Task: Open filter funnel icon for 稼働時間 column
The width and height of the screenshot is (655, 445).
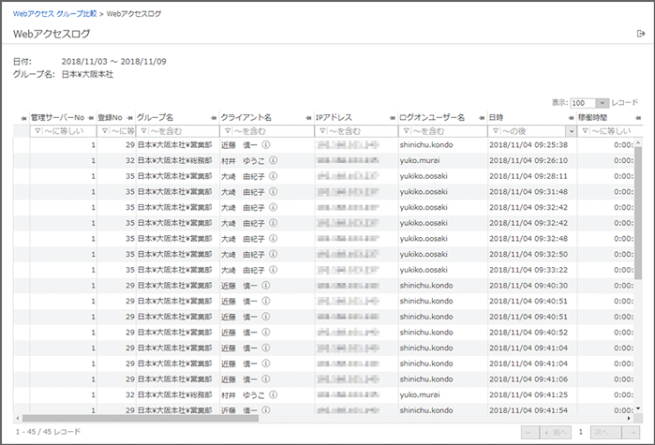Action: point(586,131)
